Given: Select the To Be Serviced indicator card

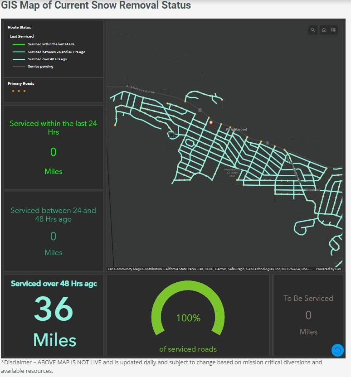Looking at the screenshot, I should (x=308, y=315).
